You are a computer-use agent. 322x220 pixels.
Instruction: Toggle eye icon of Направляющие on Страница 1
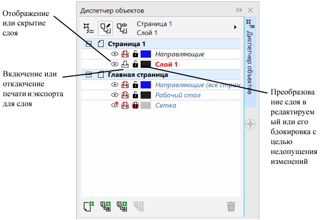point(115,54)
